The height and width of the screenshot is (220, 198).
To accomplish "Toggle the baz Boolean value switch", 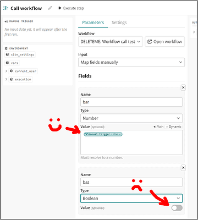I will click(x=177, y=208).
